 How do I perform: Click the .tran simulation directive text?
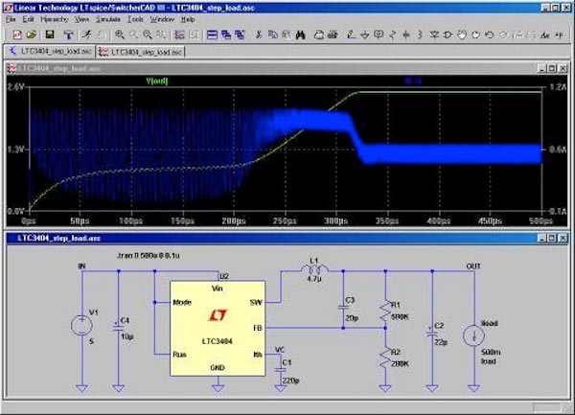click(149, 255)
